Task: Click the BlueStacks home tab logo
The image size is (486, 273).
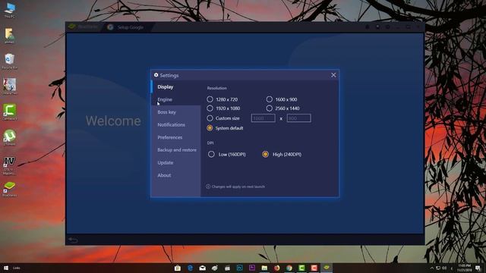Action: 72,27
